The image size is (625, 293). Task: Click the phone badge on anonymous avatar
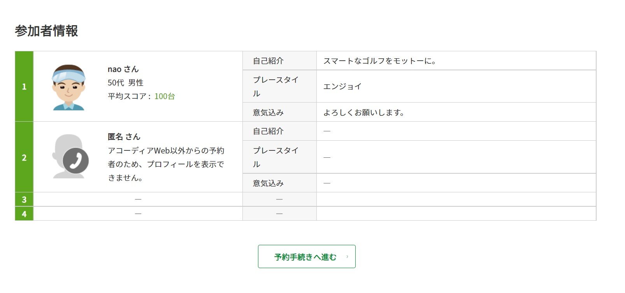[x=76, y=160]
